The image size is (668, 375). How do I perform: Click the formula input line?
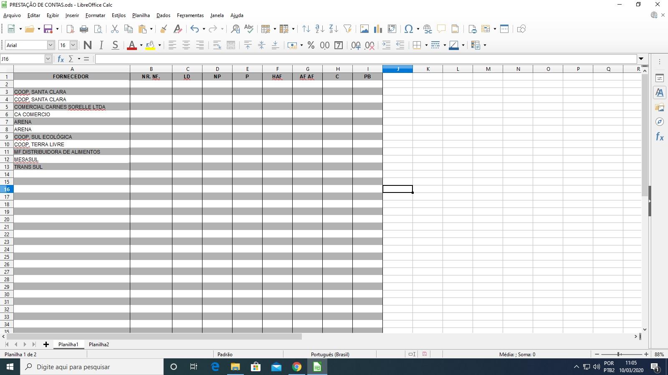click(x=366, y=59)
